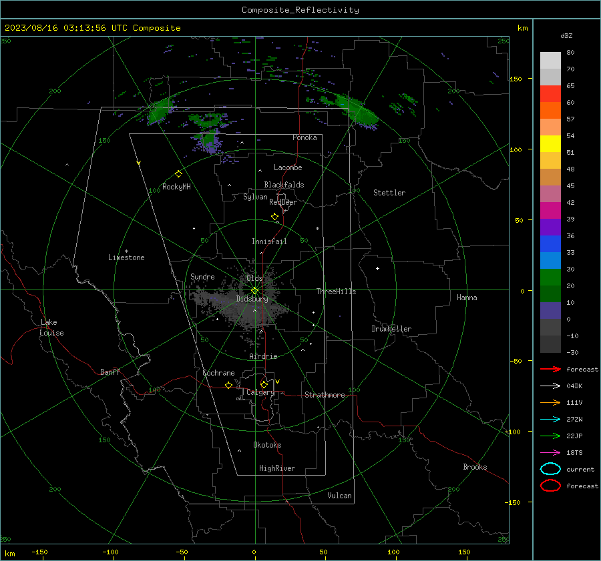Click the Brooks city label
Screen dimensions: 601x561
[475, 467]
